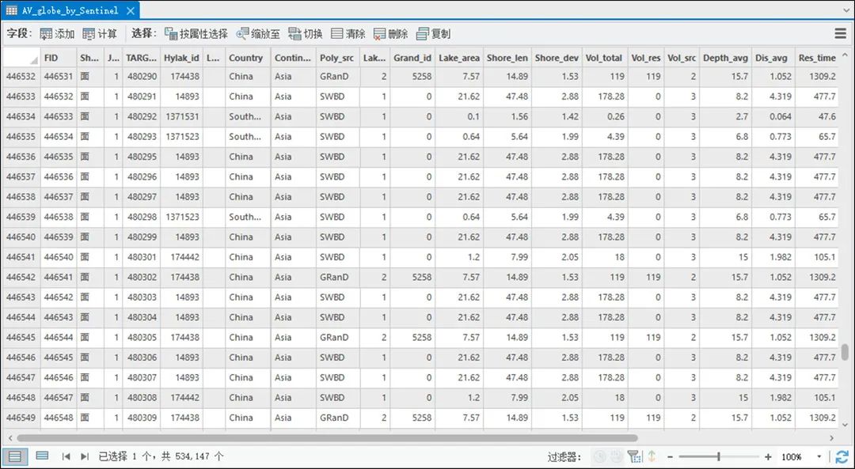Image resolution: width=855 pixels, height=469 pixels.
Task: Click Country cell in row 446539
Action: coord(248,217)
